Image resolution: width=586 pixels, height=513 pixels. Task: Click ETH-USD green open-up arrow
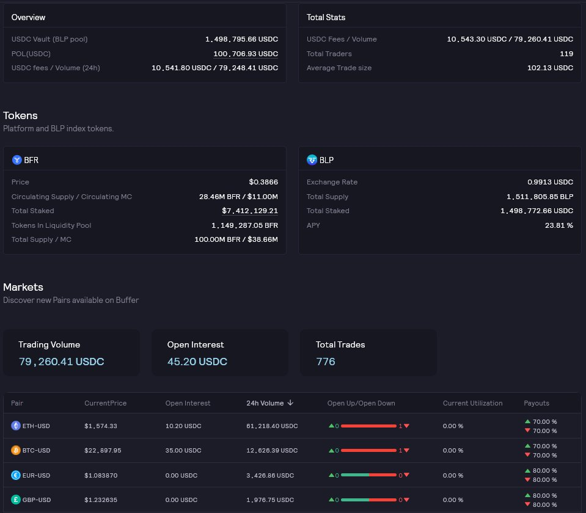tap(331, 426)
